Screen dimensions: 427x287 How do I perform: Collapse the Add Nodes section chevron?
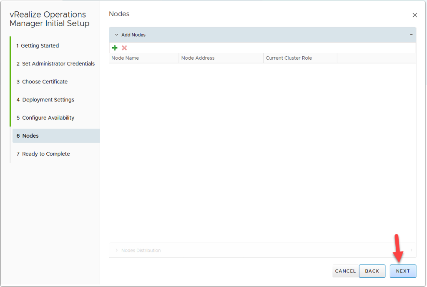(117, 35)
